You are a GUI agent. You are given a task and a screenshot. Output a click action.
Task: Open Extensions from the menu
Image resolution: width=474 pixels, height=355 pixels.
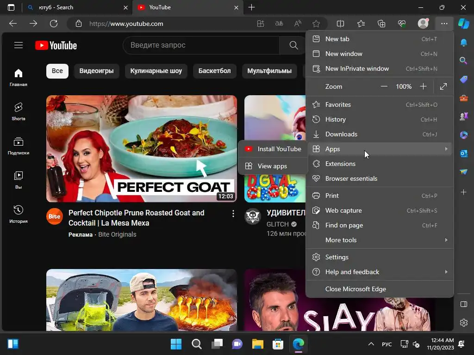[x=380, y=164]
